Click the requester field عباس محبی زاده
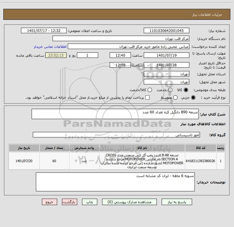Screen dimensions: 234x227 [129, 46]
